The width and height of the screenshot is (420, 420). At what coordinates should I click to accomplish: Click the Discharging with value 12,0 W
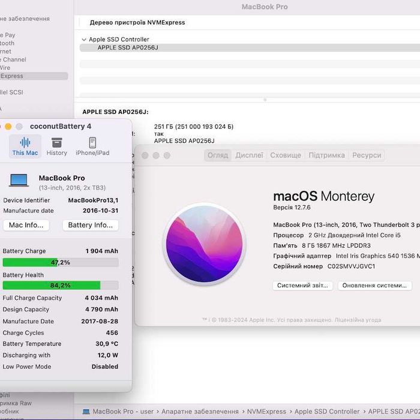[108, 355]
